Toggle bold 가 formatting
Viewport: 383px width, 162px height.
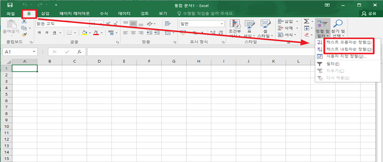(x=39, y=32)
